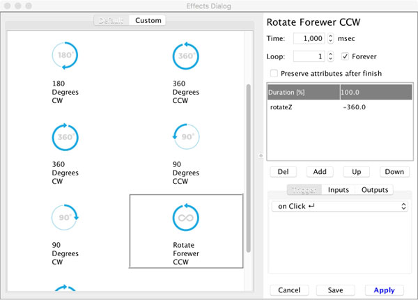The height and width of the screenshot is (300, 418).
Task: Click the Add button
Action: 320,172
